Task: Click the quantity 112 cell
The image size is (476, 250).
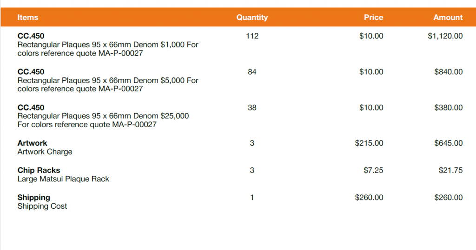Action: (252, 36)
